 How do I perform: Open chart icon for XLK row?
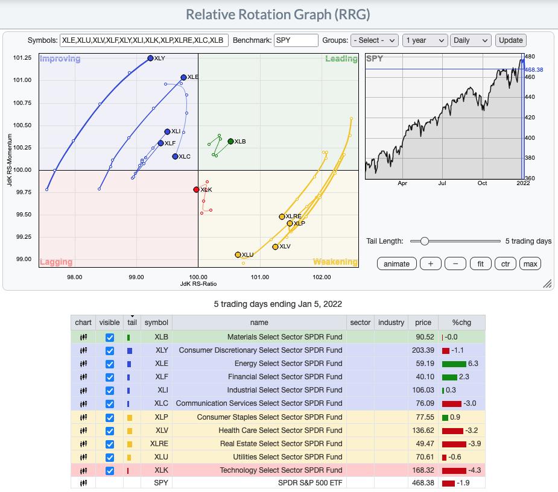click(83, 470)
